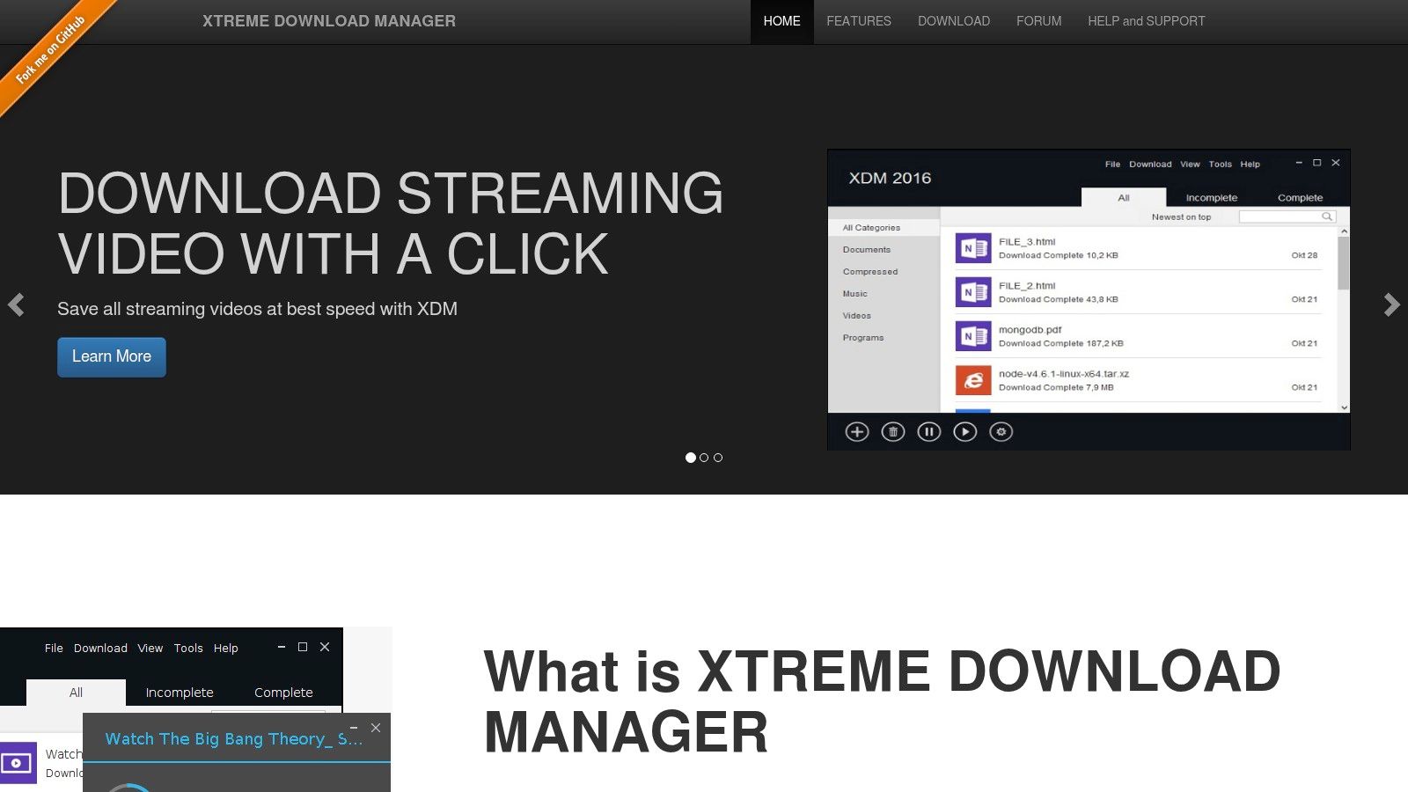Screen dimensions: 1408x792
Task: Select Documents category in XDM sidebar
Action: pos(867,250)
